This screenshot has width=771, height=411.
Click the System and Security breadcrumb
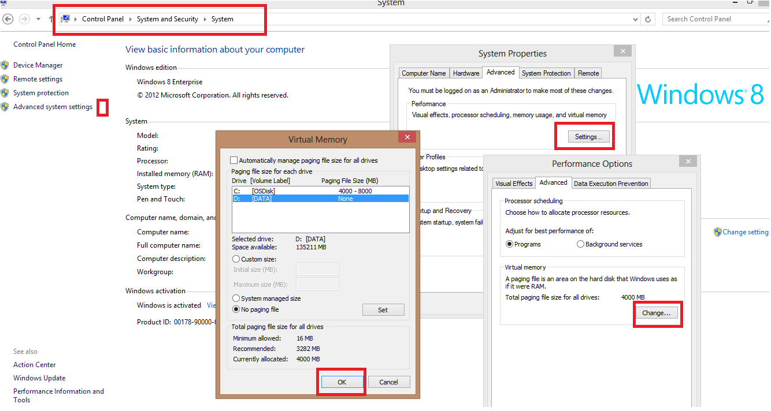click(168, 19)
